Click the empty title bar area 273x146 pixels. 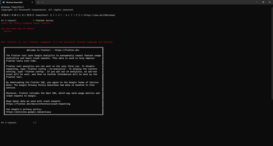click(x=147, y=2)
